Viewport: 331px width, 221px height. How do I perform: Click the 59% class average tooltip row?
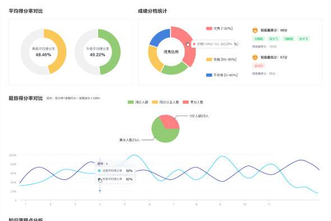click(x=115, y=171)
